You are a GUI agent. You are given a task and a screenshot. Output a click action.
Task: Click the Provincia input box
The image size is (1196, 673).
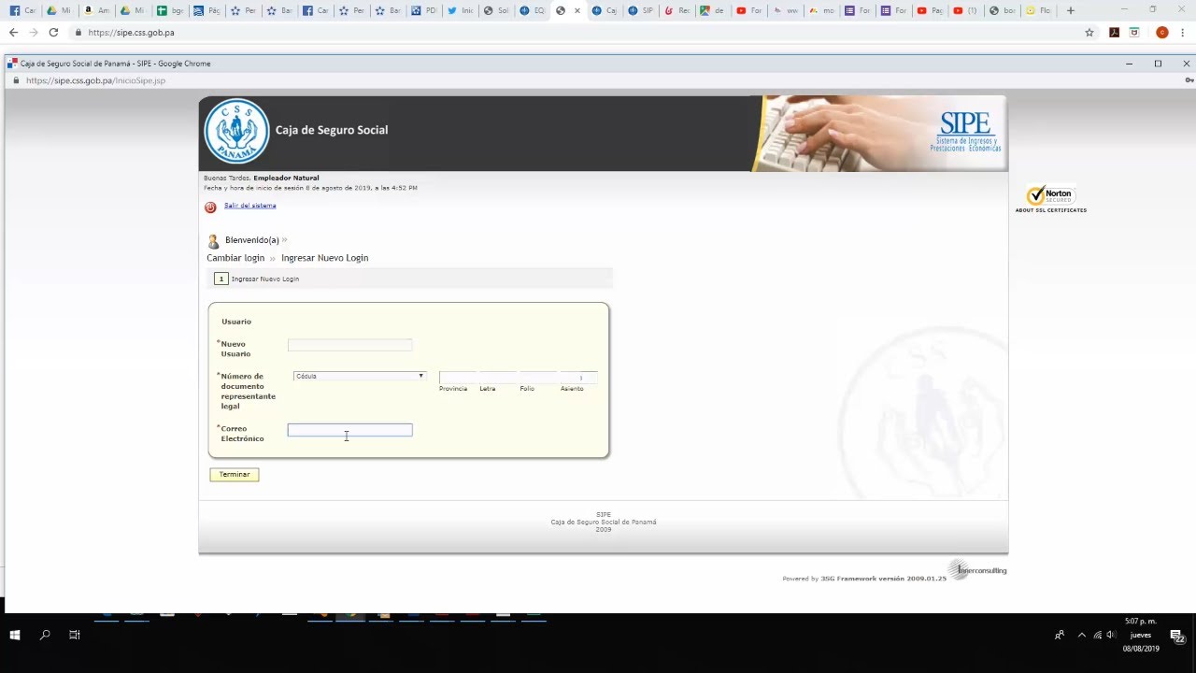[458, 378]
